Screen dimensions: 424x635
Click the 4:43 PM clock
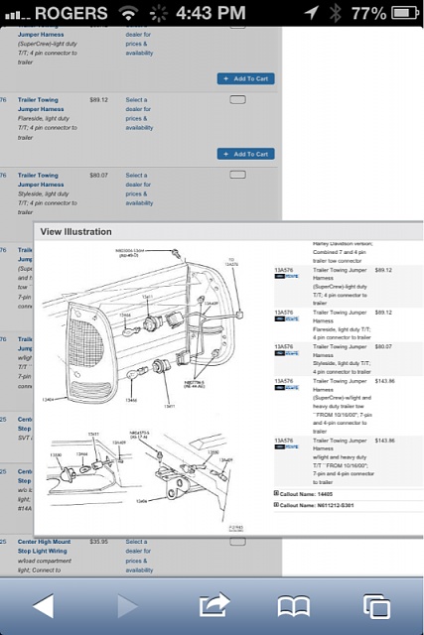click(x=211, y=13)
